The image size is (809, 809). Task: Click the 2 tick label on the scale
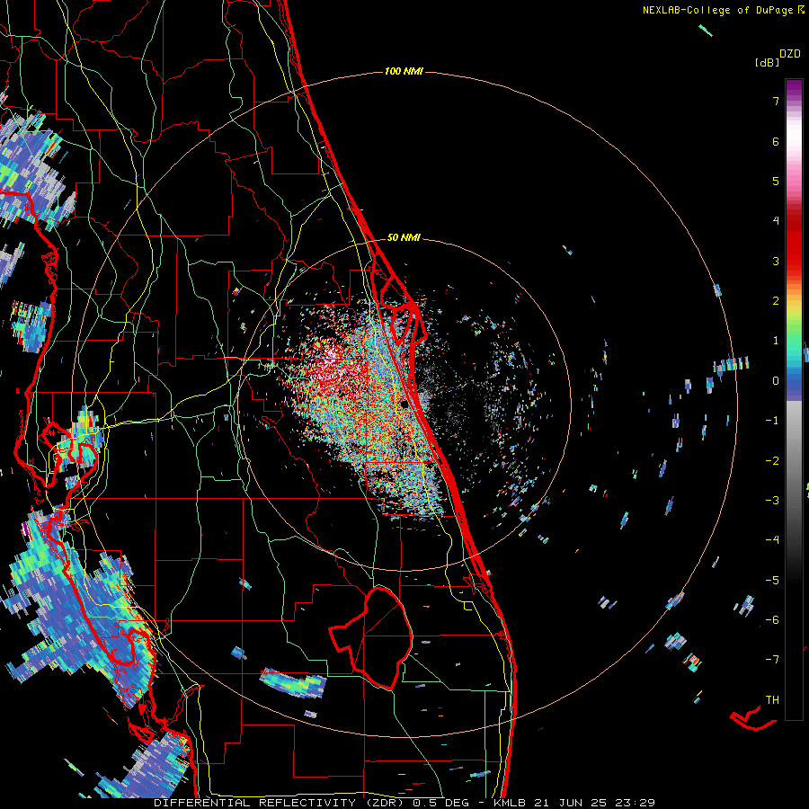point(776,301)
